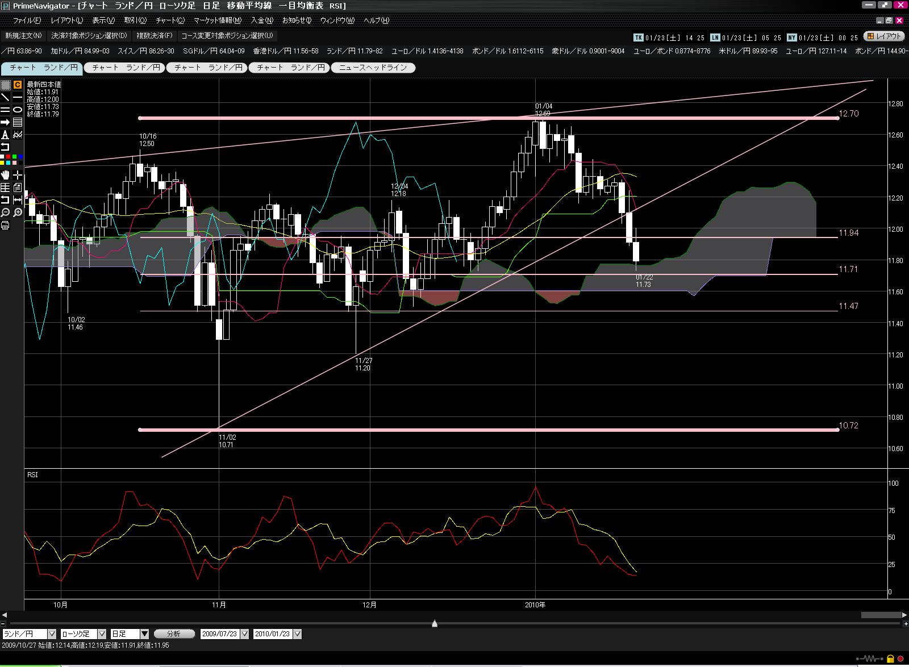Open the チャート(C) menu

170,20
